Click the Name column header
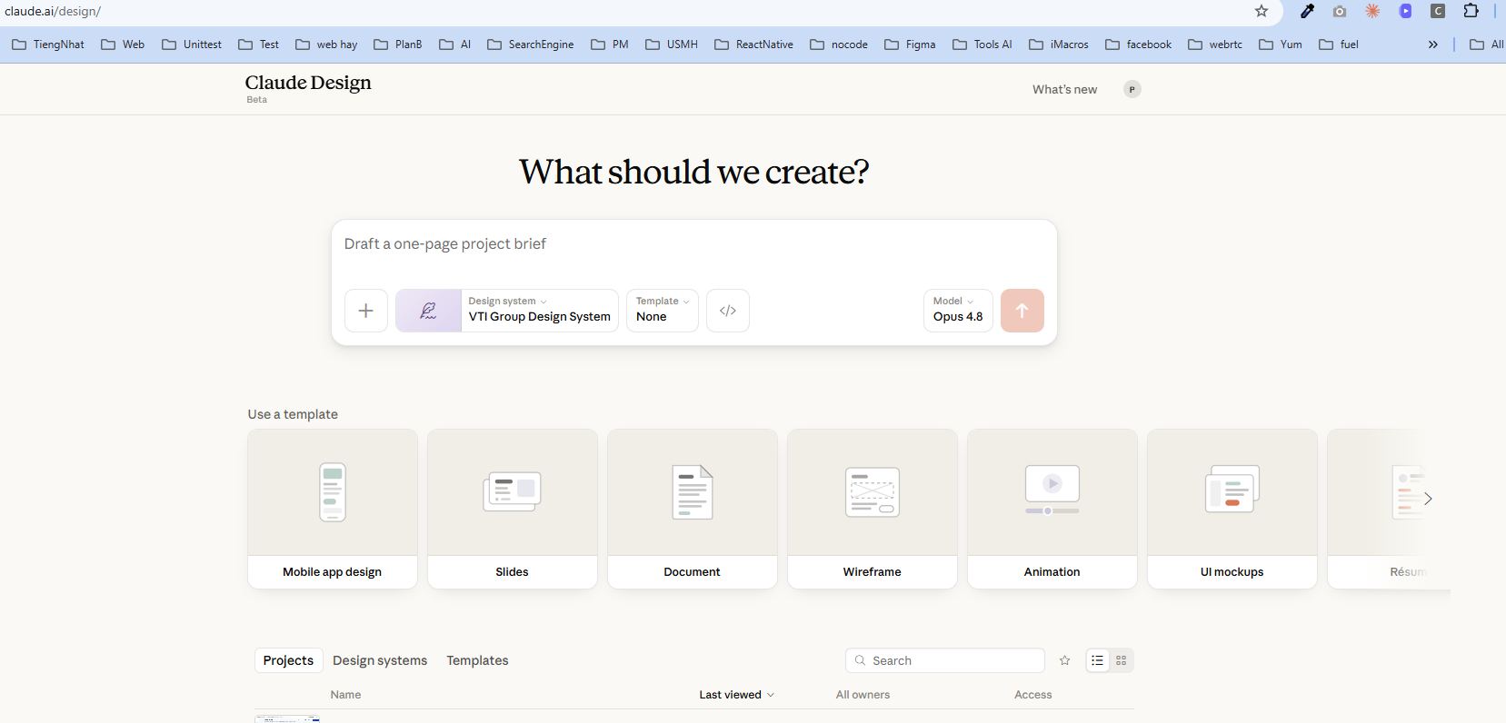The image size is (1506, 723). (x=345, y=695)
